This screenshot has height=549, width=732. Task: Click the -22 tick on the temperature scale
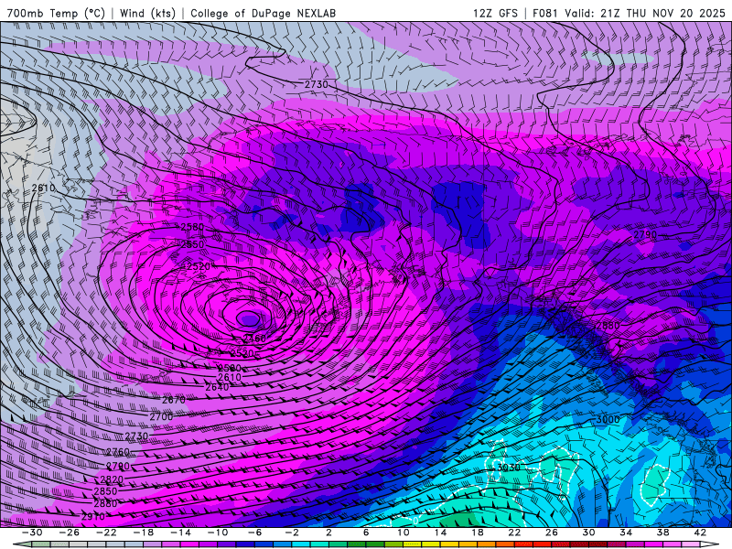[106, 533]
